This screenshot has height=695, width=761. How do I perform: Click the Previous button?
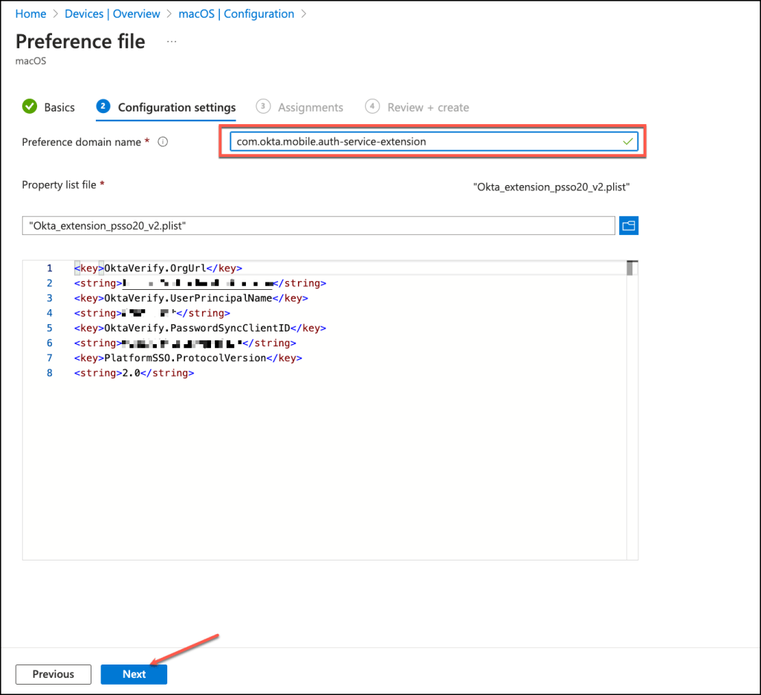54,674
